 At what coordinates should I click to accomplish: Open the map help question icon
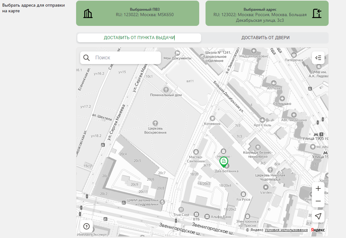point(86,226)
